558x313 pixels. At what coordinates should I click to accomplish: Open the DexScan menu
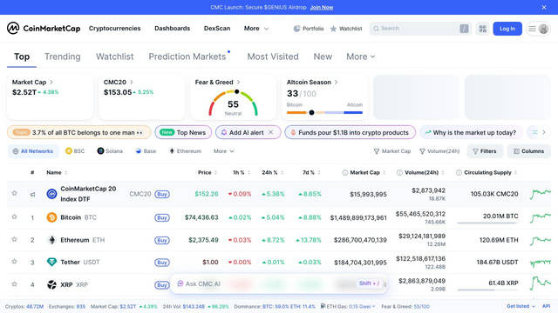[x=217, y=29]
